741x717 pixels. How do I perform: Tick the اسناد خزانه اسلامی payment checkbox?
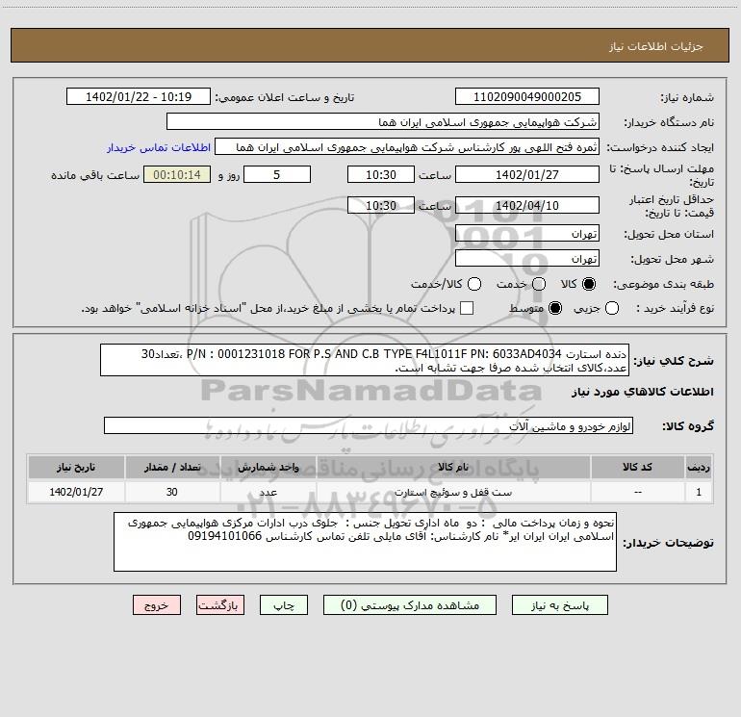[x=467, y=308]
